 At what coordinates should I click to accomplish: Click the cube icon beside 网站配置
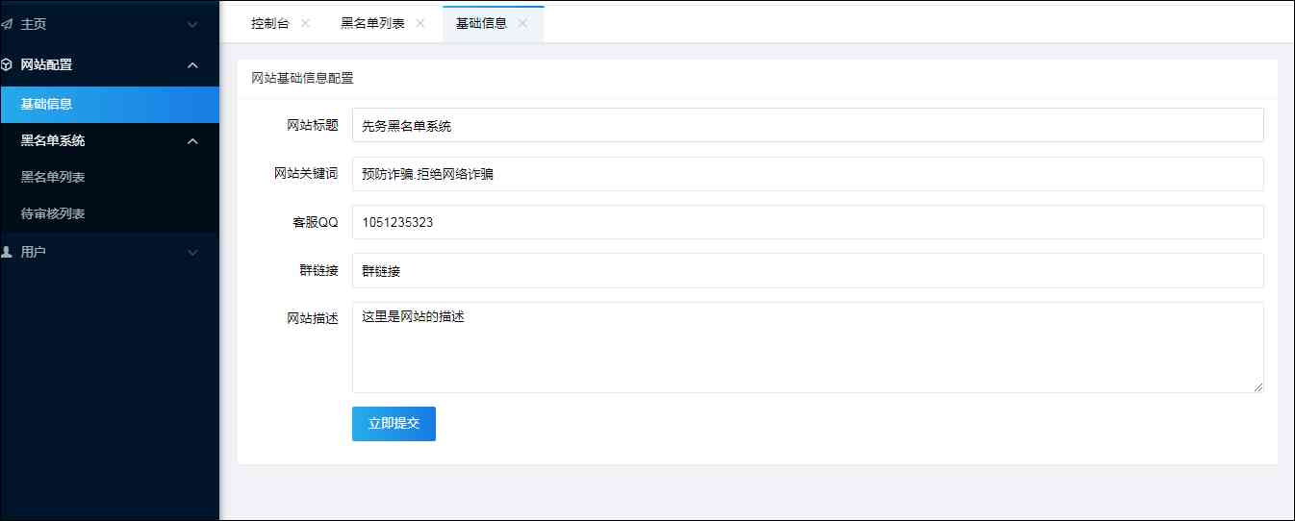[8, 65]
